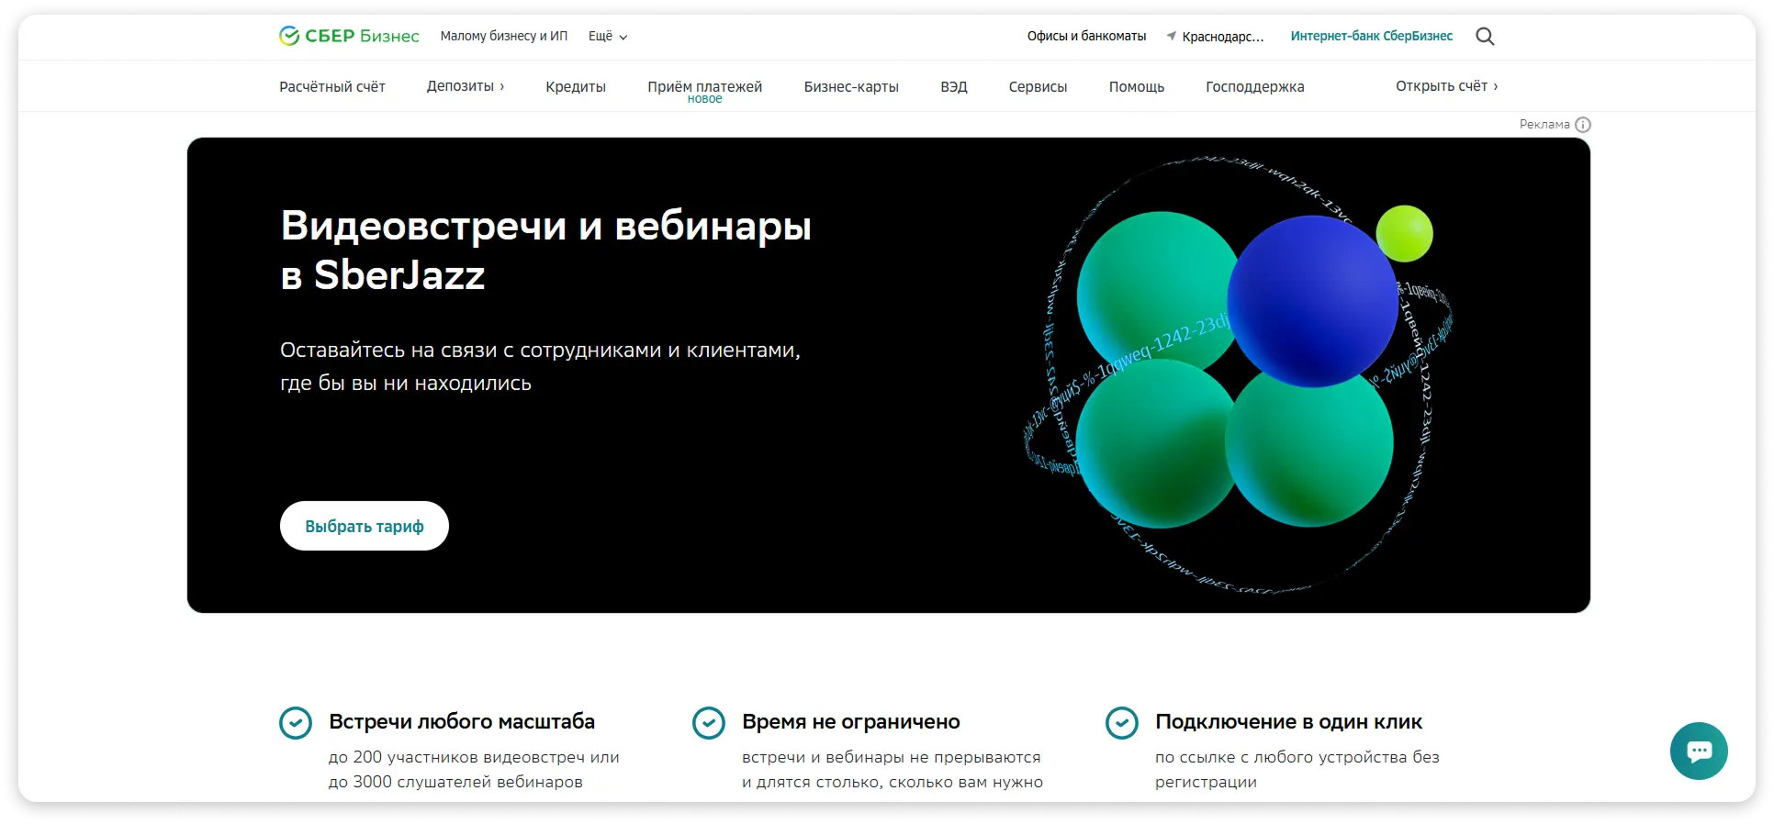
Task: Select Бизнес-карты in navigation
Action: click(851, 86)
